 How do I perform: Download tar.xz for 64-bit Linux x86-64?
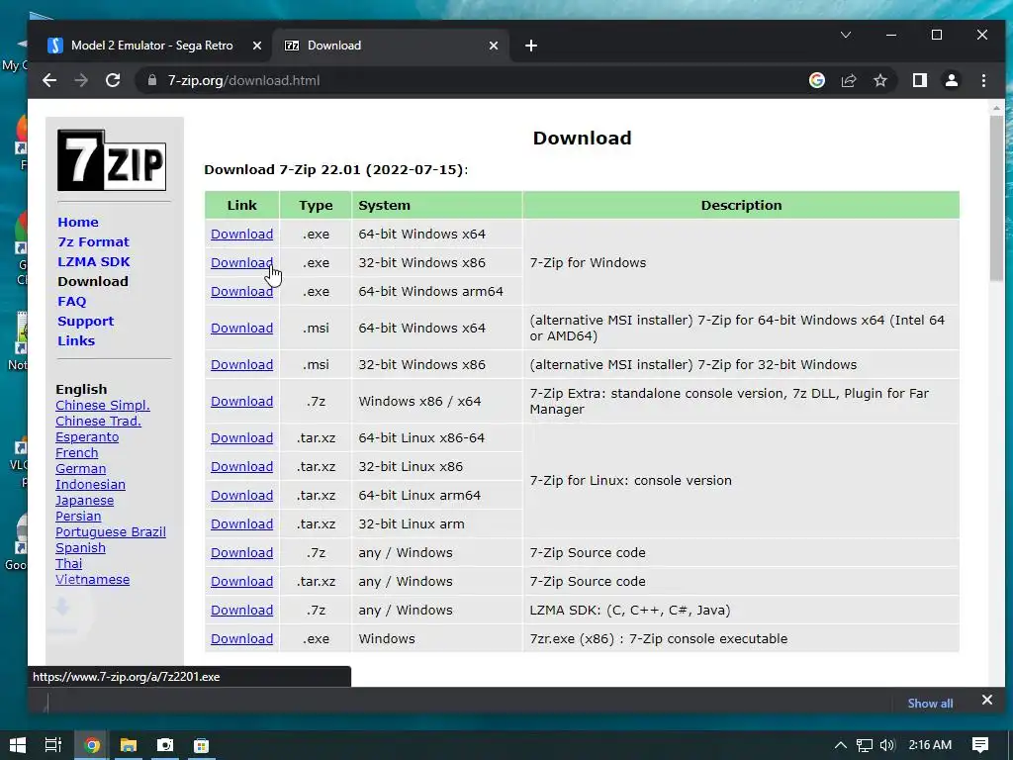tap(241, 437)
